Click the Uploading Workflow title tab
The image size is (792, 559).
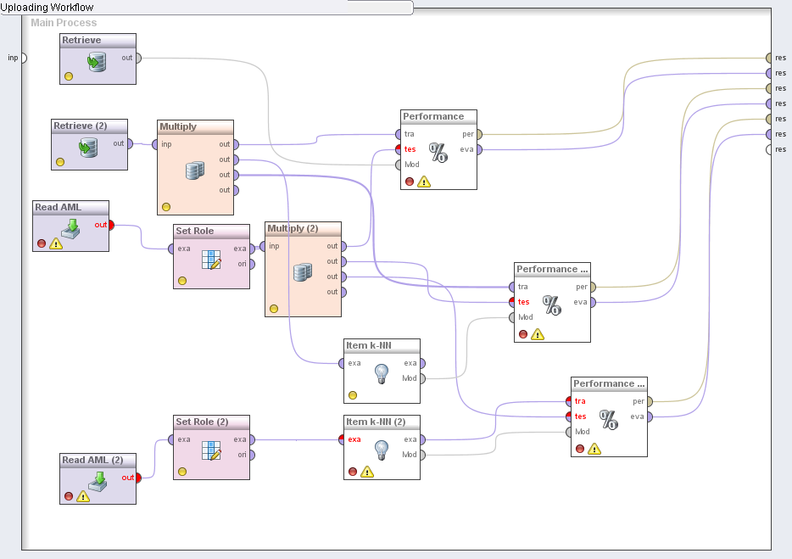pos(206,8)
